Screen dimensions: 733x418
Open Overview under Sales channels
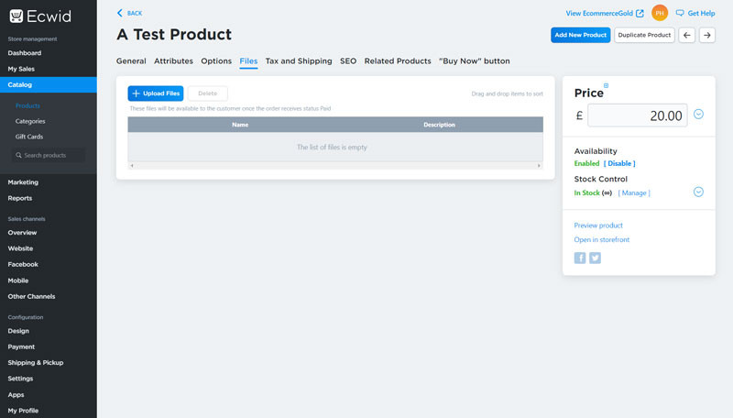22,233
